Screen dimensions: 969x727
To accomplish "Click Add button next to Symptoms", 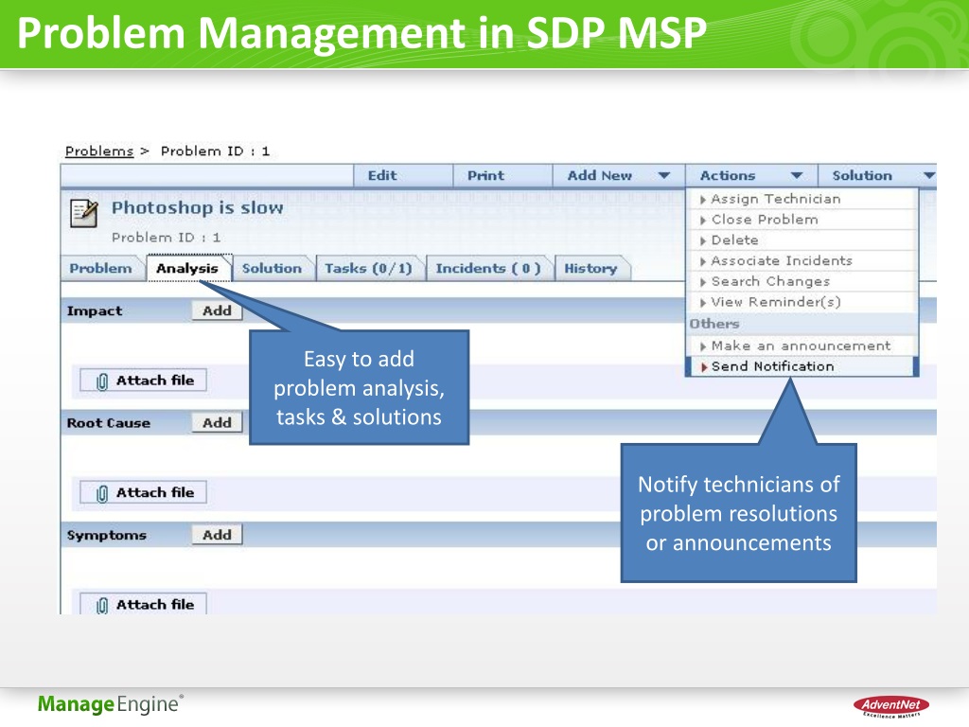I will click(x=217, y=535).
